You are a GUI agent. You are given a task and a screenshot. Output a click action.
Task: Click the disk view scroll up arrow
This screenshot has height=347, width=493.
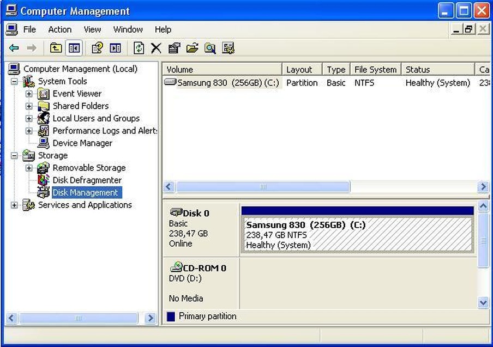tap(483, 206)
